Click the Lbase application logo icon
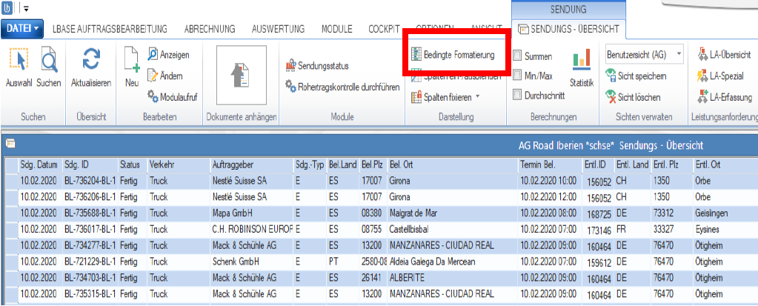758x306 pixels. 7,7
